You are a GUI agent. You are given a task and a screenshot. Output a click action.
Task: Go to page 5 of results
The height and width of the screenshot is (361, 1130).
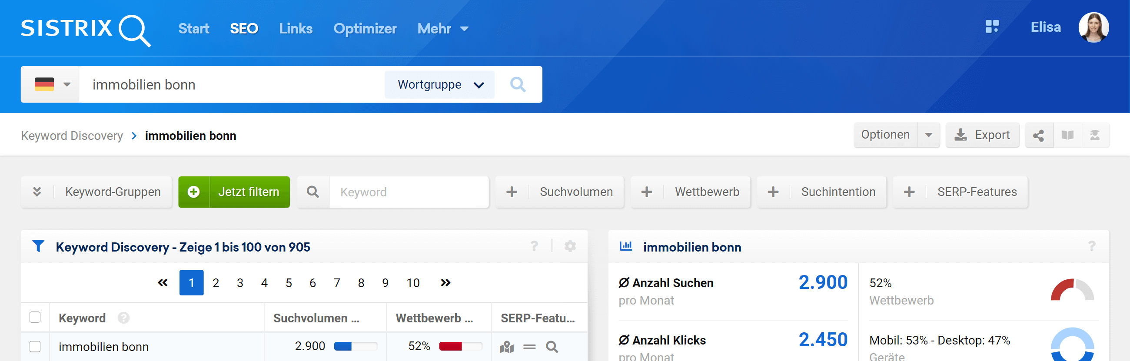[289, 283]
